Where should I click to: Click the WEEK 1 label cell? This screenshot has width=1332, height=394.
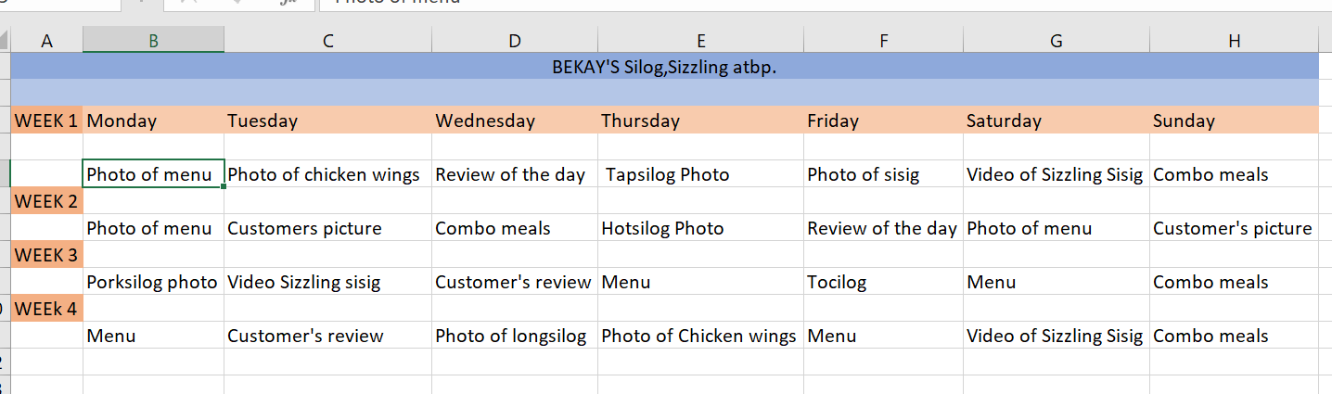[x=46, y=121]
